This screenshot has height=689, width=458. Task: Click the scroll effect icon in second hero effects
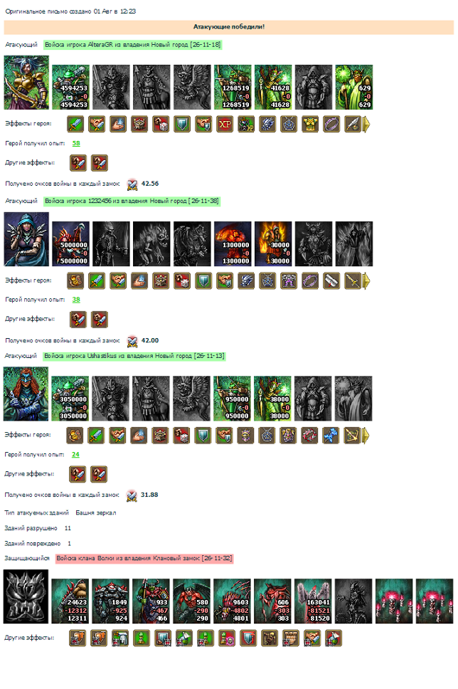[x=331, y=280]
